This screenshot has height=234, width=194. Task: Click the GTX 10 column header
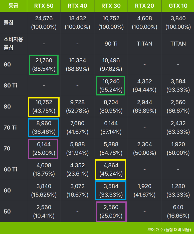[x=178, y=6]
